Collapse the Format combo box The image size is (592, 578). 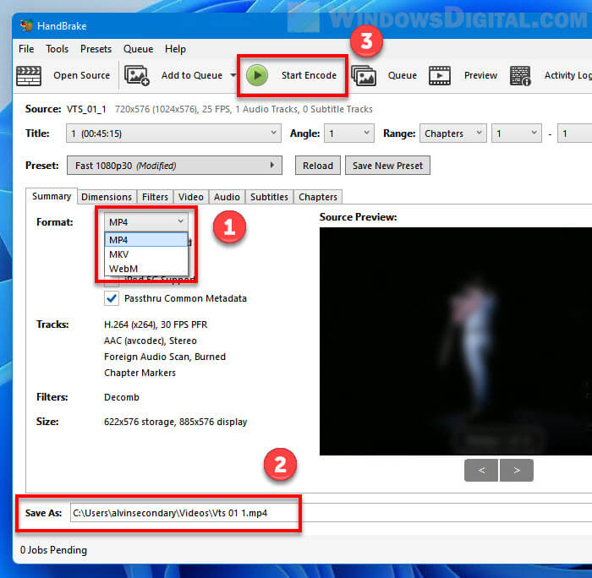click(146, 222)
